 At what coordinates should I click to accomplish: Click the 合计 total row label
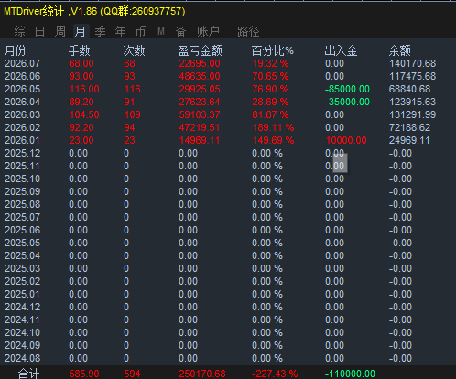tap(28, 374)
